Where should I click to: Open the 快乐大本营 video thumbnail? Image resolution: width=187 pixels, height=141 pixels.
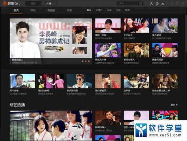pyautogui.click(x=108, y=50)
